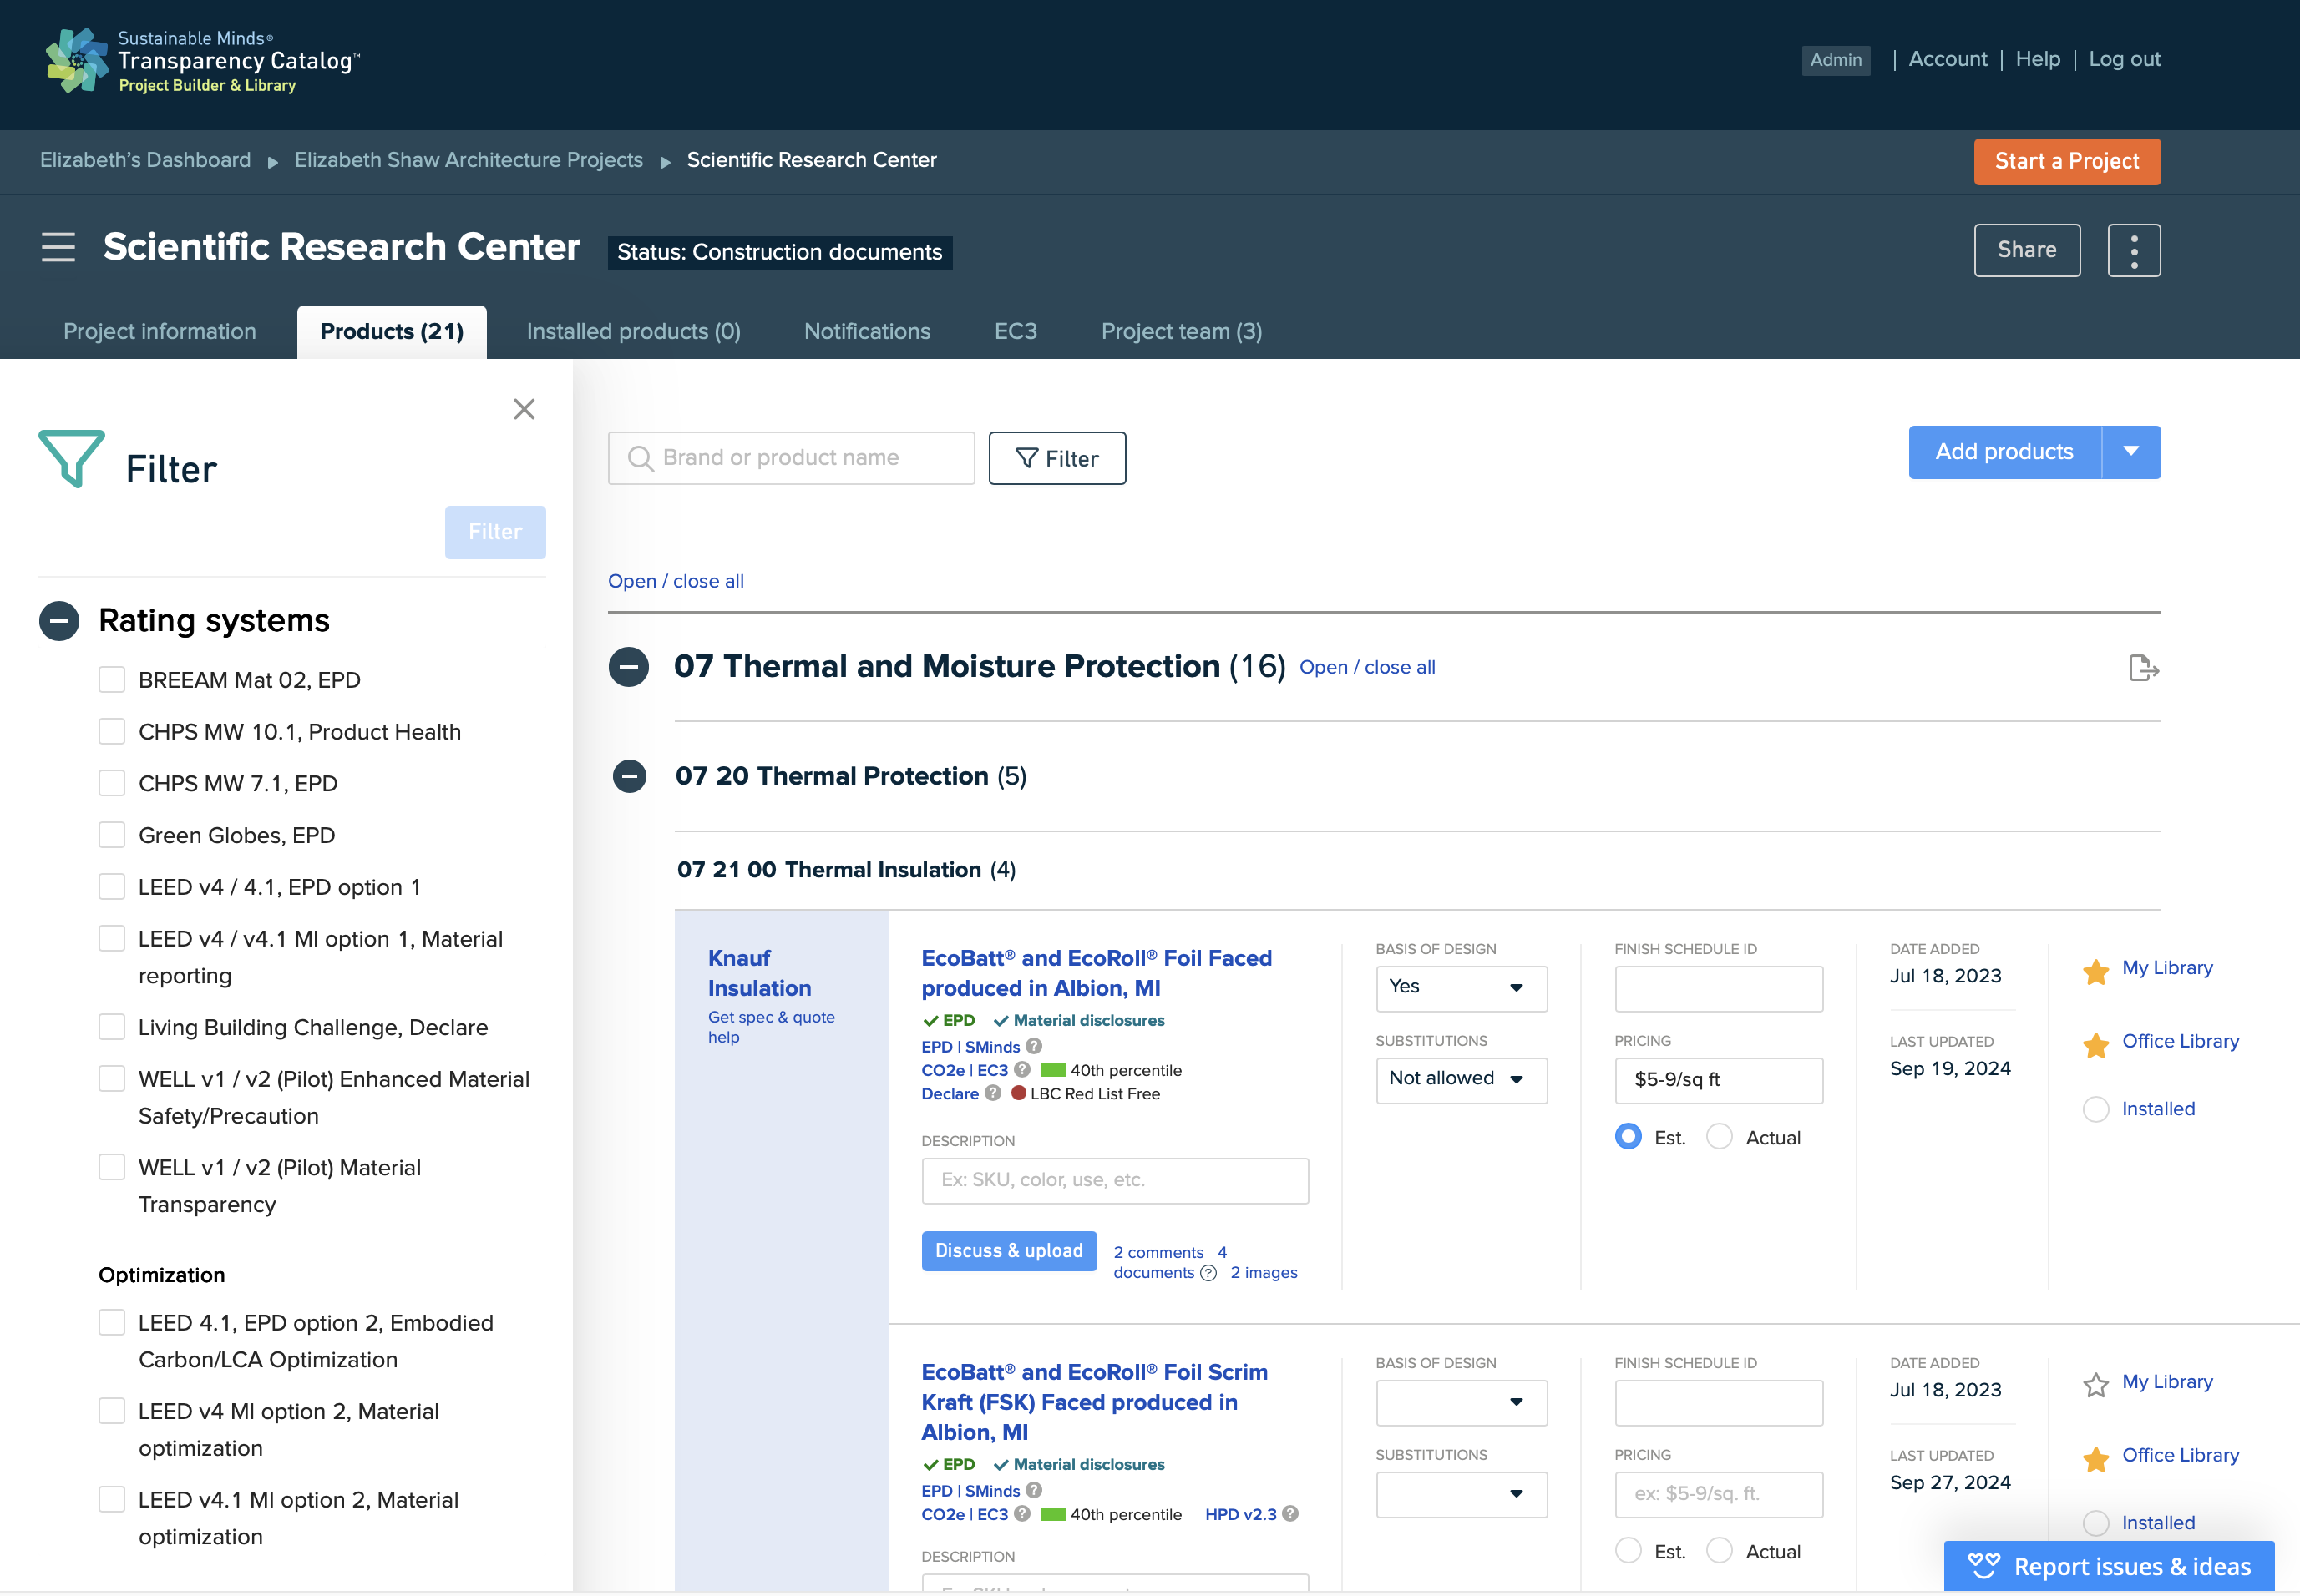Open the Substitutions dropdown showing Not allowed
This screenshot has width=2300, height=1596.
[1461, 1080]
